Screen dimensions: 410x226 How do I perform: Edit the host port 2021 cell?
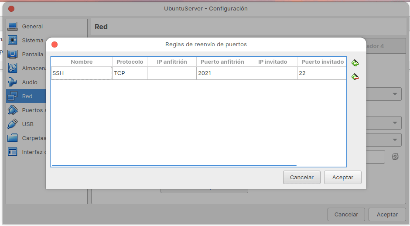[222, 73]
